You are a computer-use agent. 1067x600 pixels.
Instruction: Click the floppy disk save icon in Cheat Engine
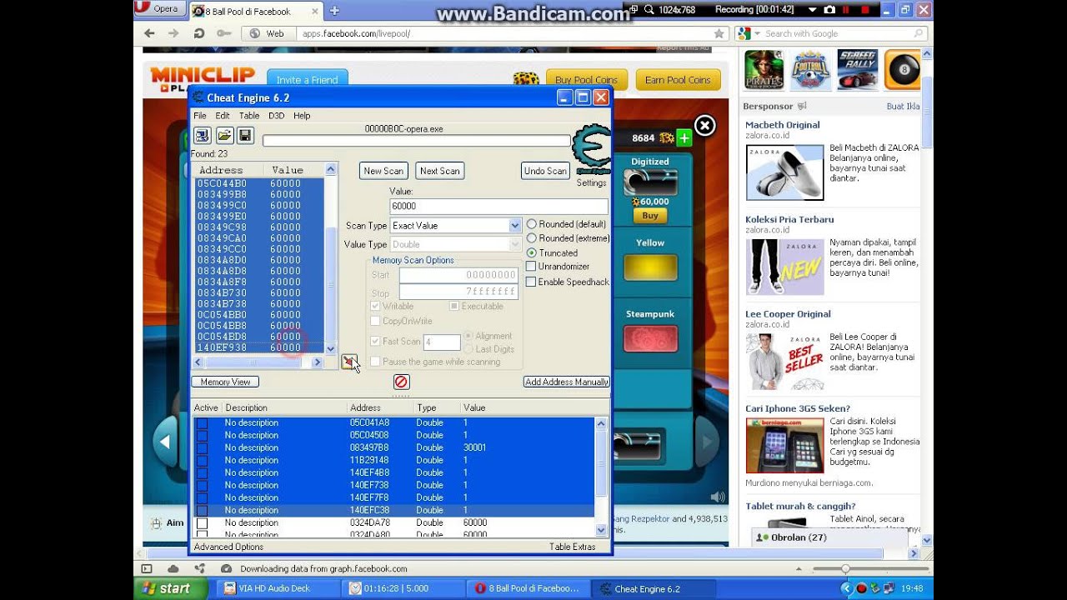[245, 136]
